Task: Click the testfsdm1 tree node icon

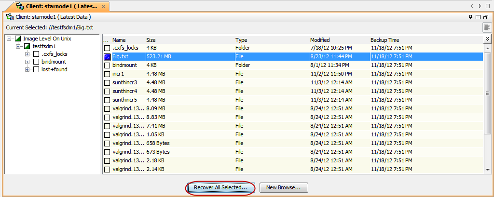Action: point(27,46)
